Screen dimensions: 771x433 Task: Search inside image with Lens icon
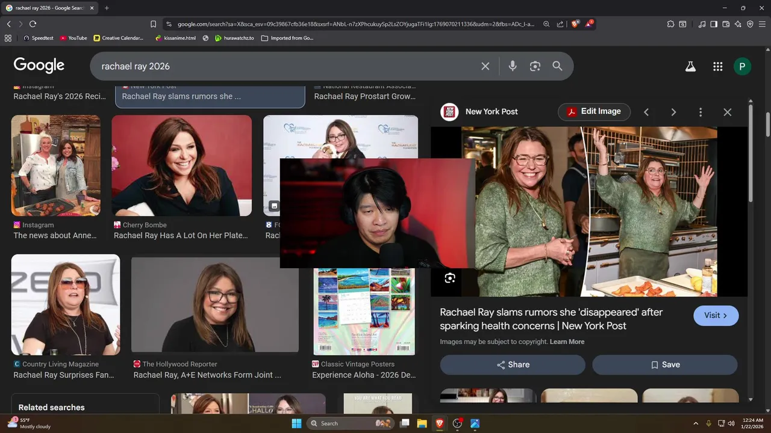[450, 278]
